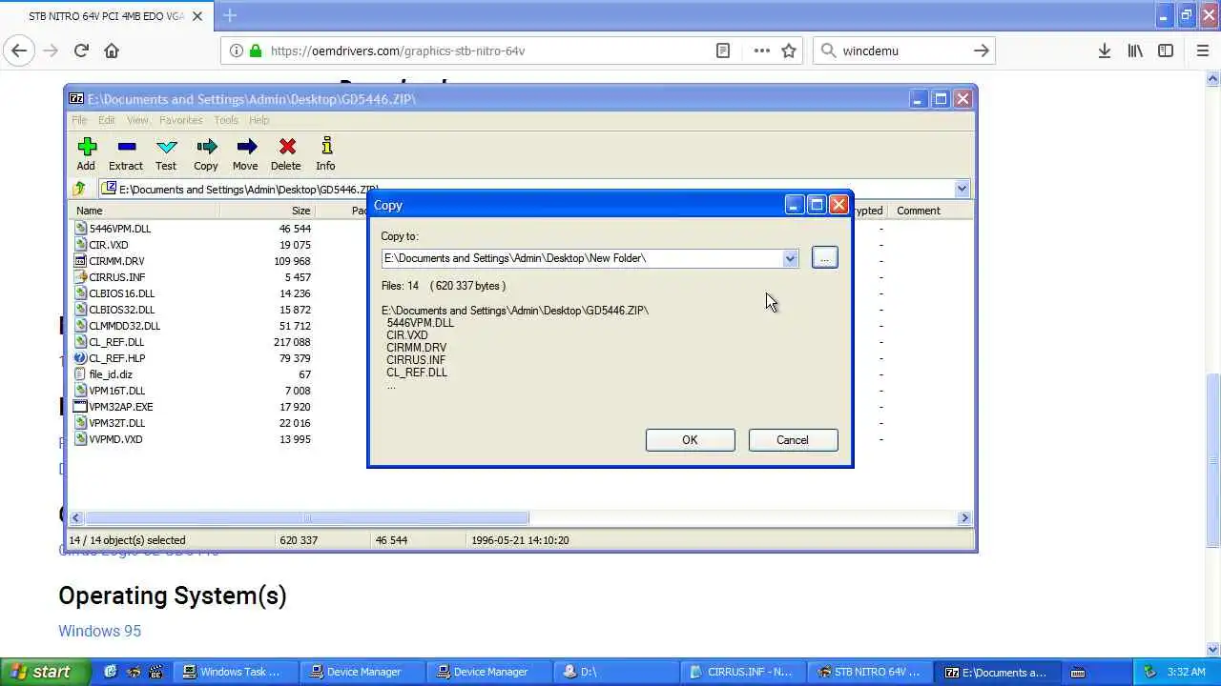The width and height of the screenshot is (1221, 686).
Task: Click the Copy to path input field
Action: tap(582, 258)
